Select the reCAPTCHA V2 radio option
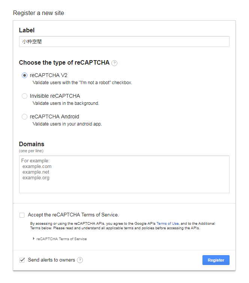249x283 pixels. coord(25,75)
